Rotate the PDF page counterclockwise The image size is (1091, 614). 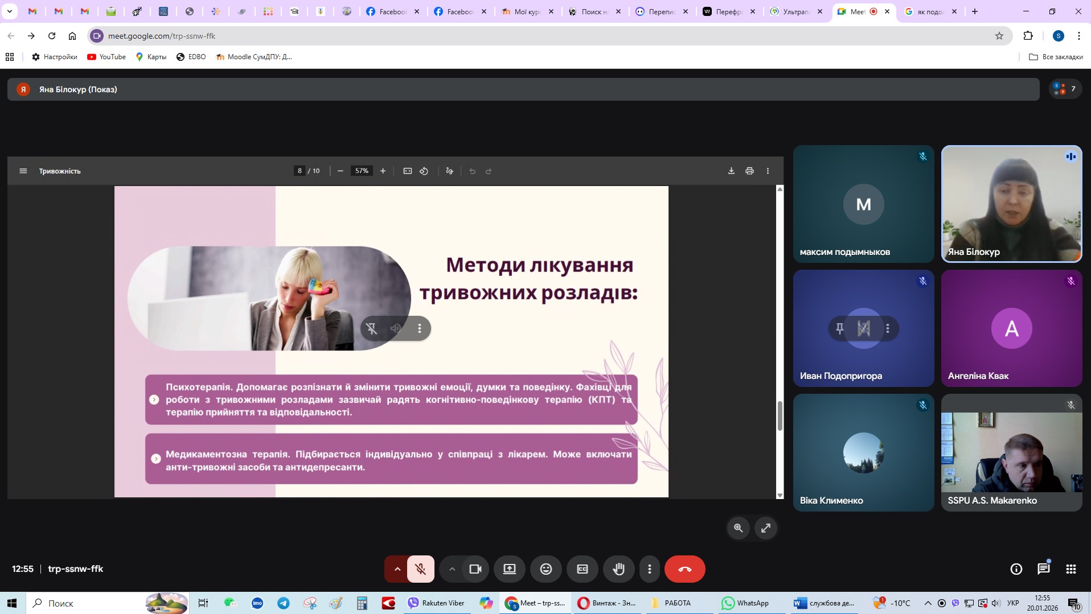(424, 171)
